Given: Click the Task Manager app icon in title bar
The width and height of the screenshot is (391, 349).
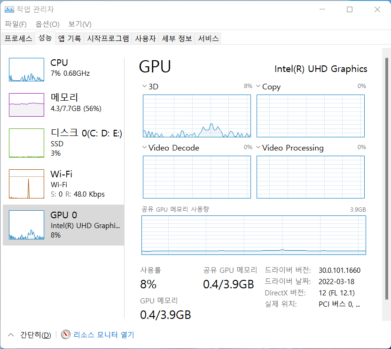Looking at the screenshot, I should (9, 9).
